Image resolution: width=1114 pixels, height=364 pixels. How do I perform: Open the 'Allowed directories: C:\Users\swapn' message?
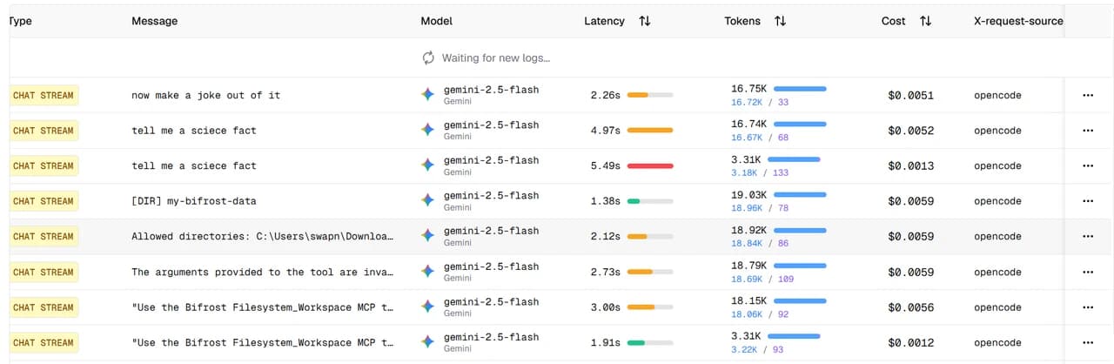pyautogui.click(x=262, y=236)
